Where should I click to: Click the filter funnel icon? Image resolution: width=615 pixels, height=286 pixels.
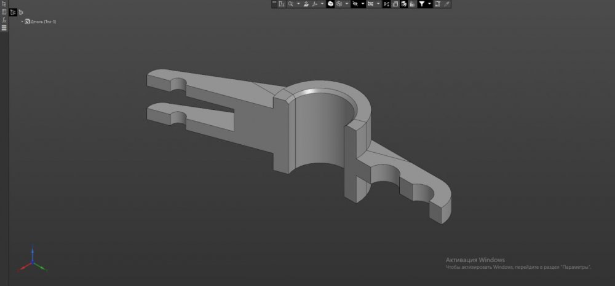pos(422,4)
